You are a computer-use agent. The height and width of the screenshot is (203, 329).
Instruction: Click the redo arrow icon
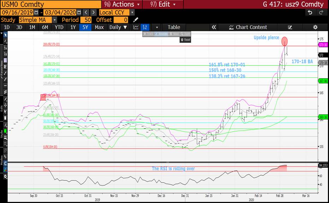[321, 13]
